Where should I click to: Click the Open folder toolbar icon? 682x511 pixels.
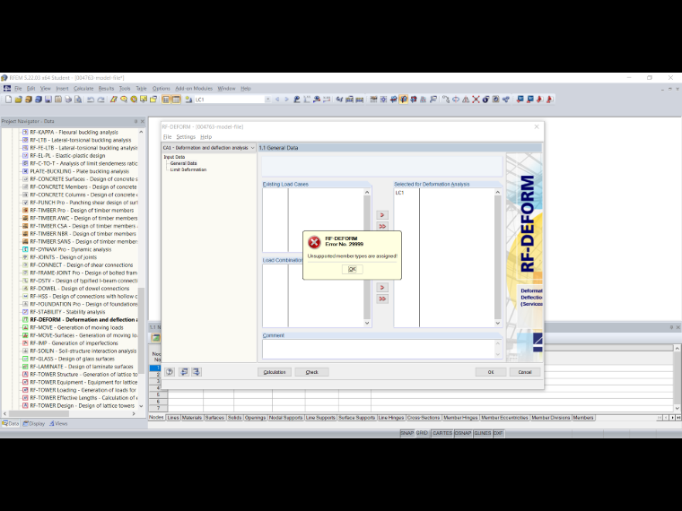point(18,100)
